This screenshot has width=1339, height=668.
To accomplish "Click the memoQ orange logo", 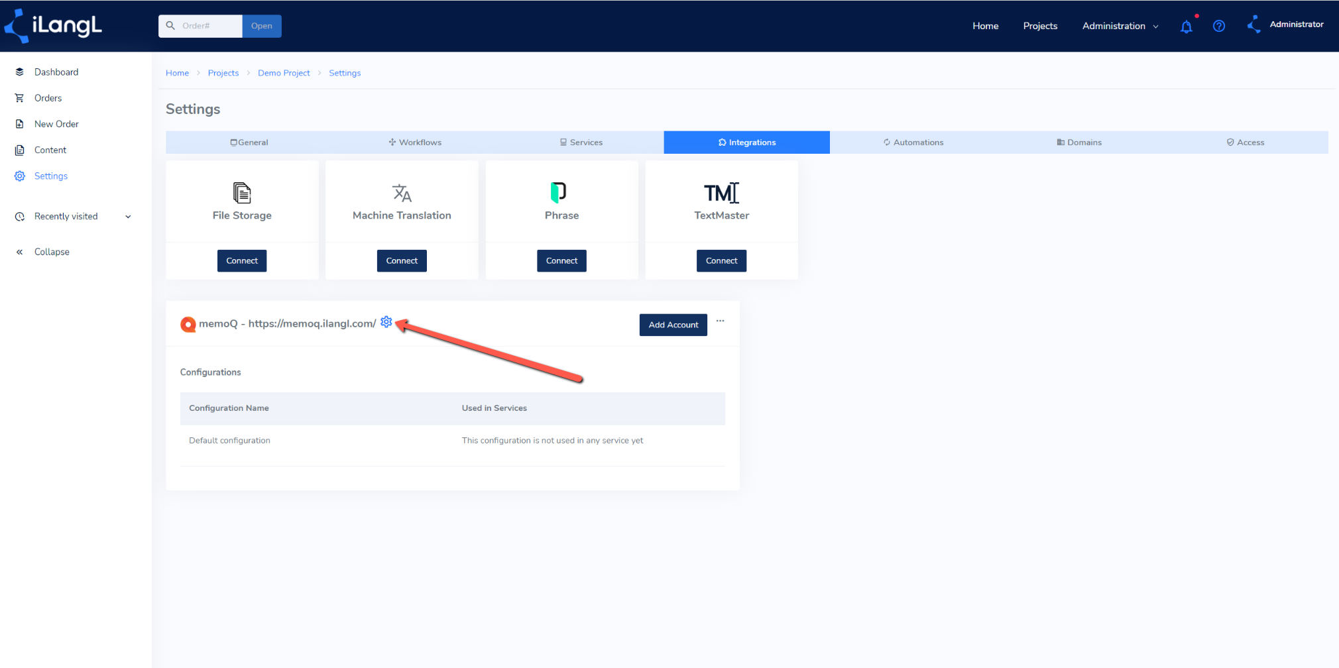I will tap(188, 324).
